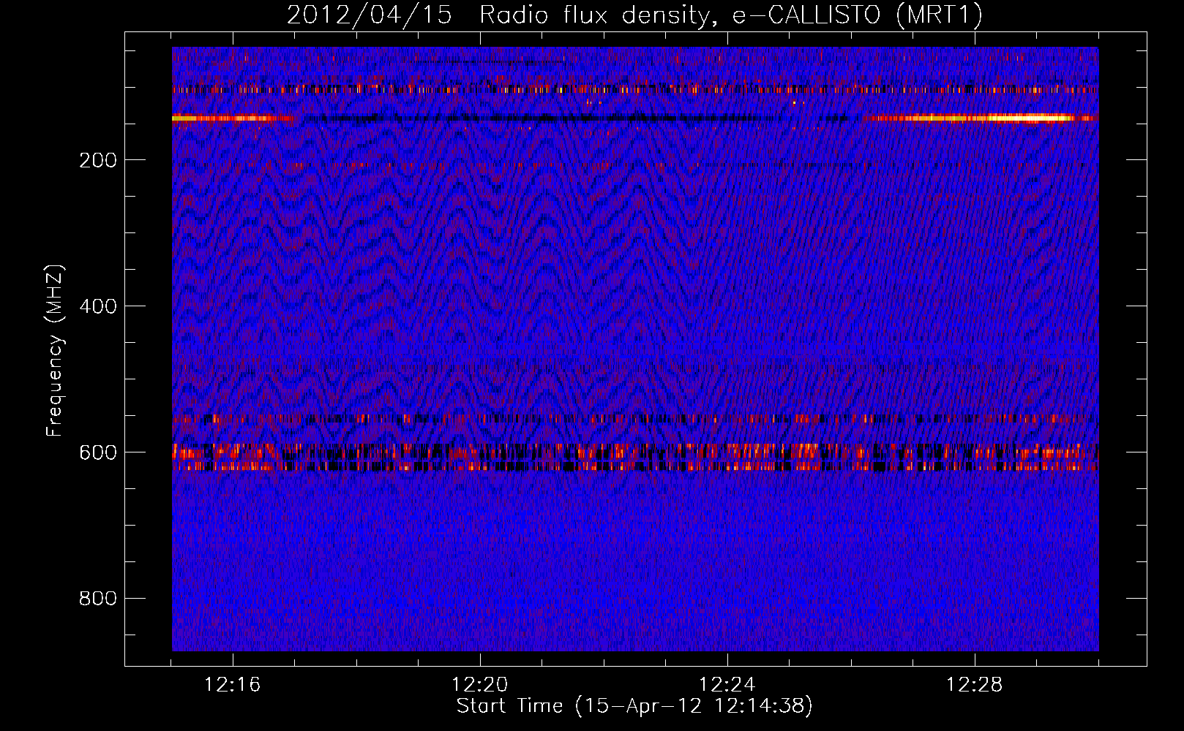Click the 12:28 time tick label

[974, 685]
